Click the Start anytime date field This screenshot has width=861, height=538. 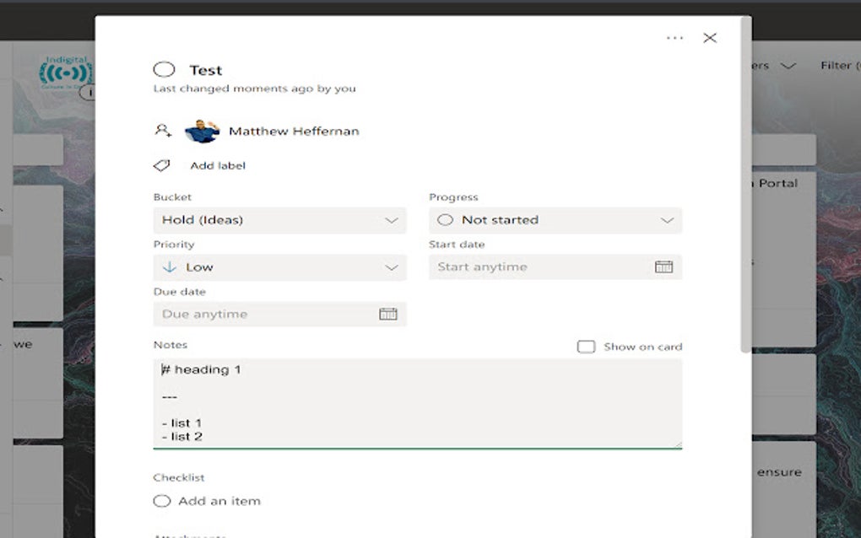tap(540, 267)
